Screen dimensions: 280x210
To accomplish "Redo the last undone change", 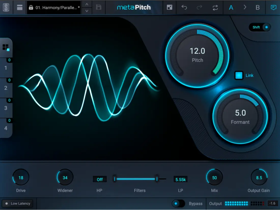I will pos(200,7).
